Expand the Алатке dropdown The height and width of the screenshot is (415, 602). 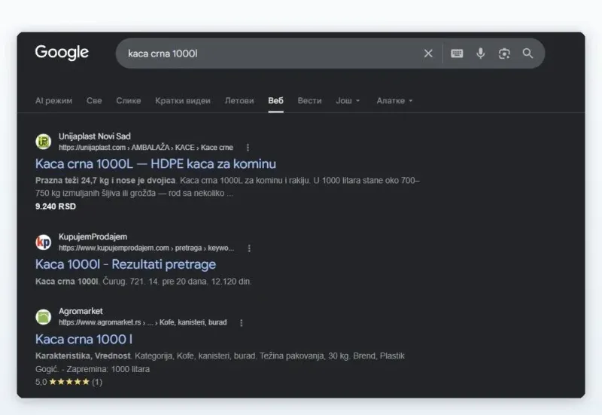[x=394, y=101]
